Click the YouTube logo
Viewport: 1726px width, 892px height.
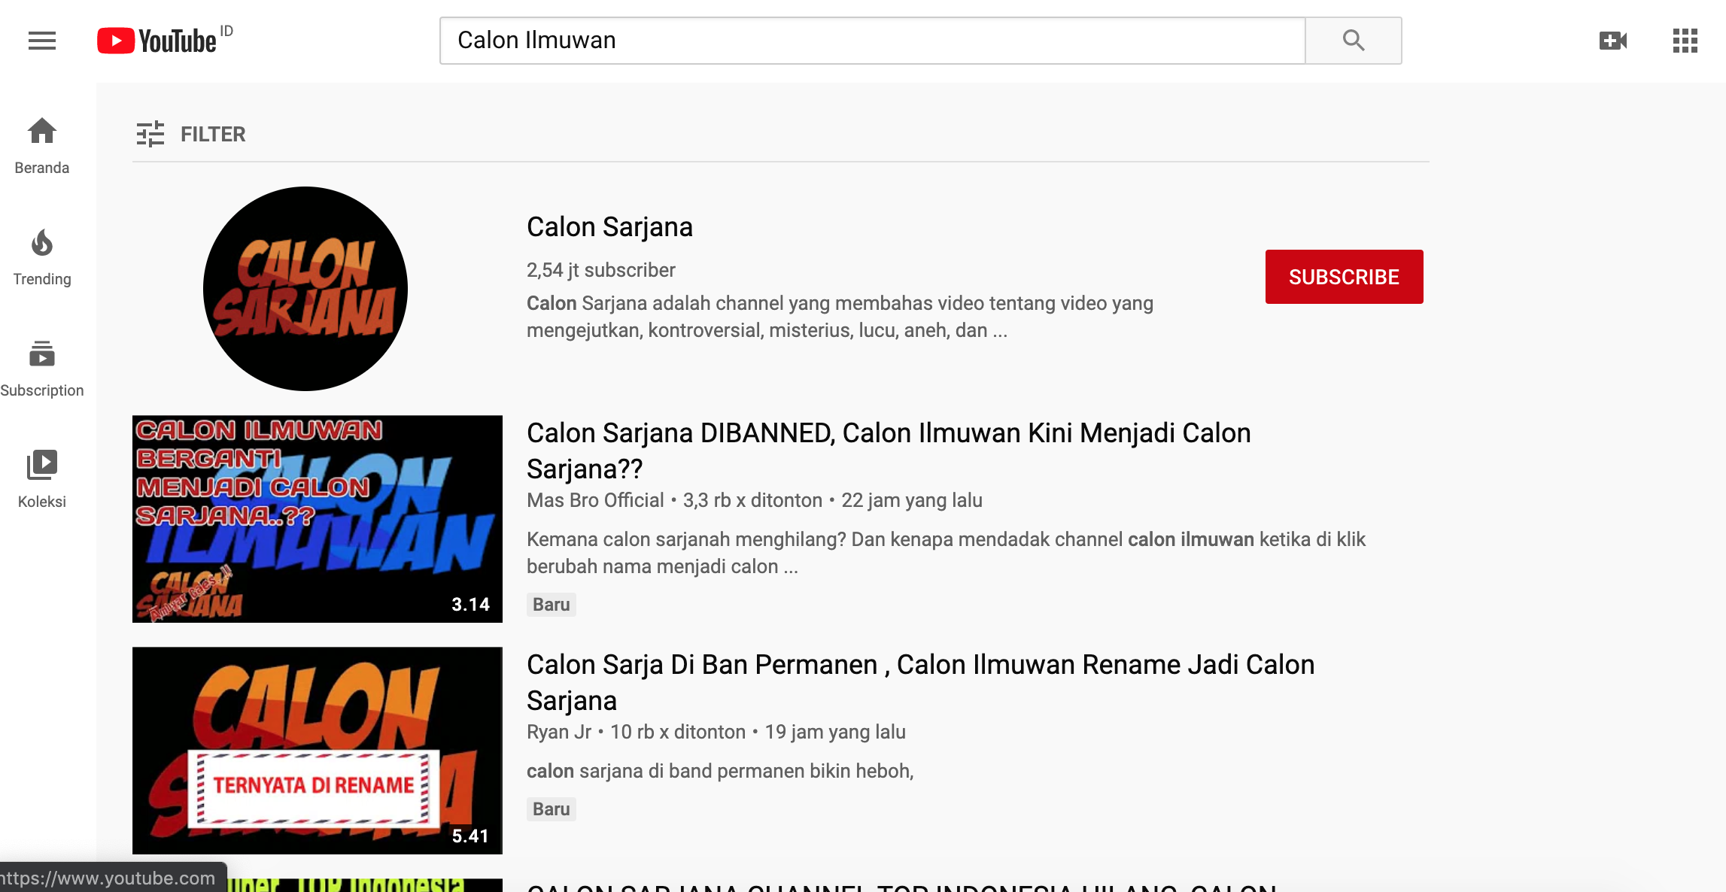158,41
